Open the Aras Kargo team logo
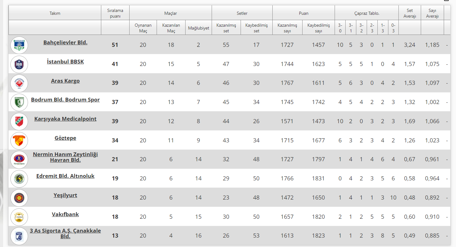Viewport: 456px width, 247px height. click(19, 83)
